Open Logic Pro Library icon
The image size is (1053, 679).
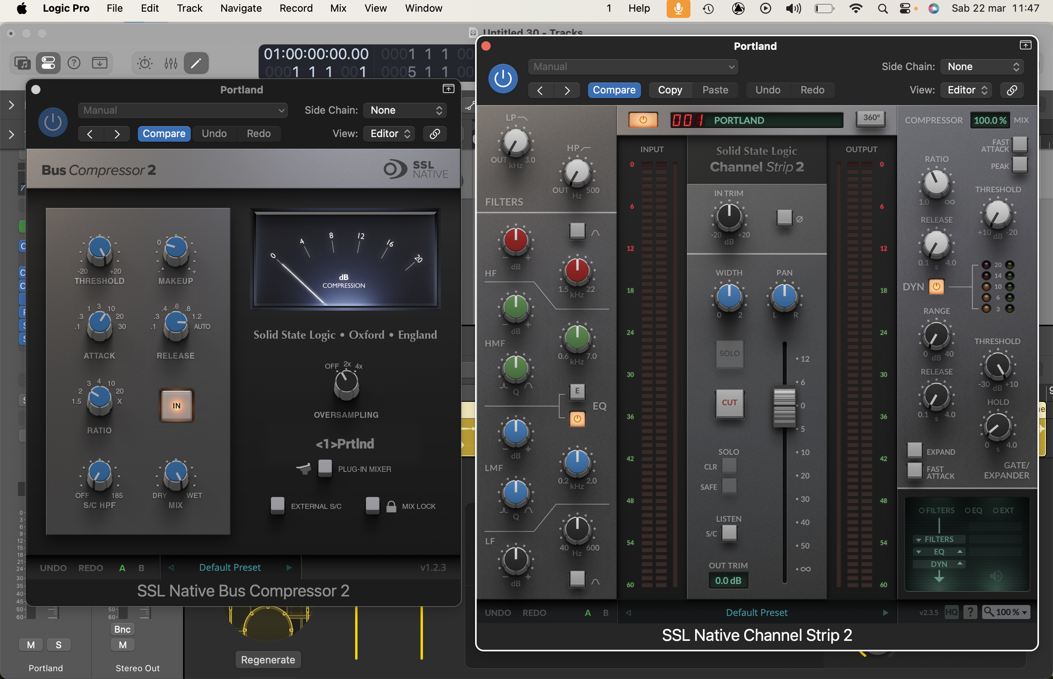coord(22,63)
